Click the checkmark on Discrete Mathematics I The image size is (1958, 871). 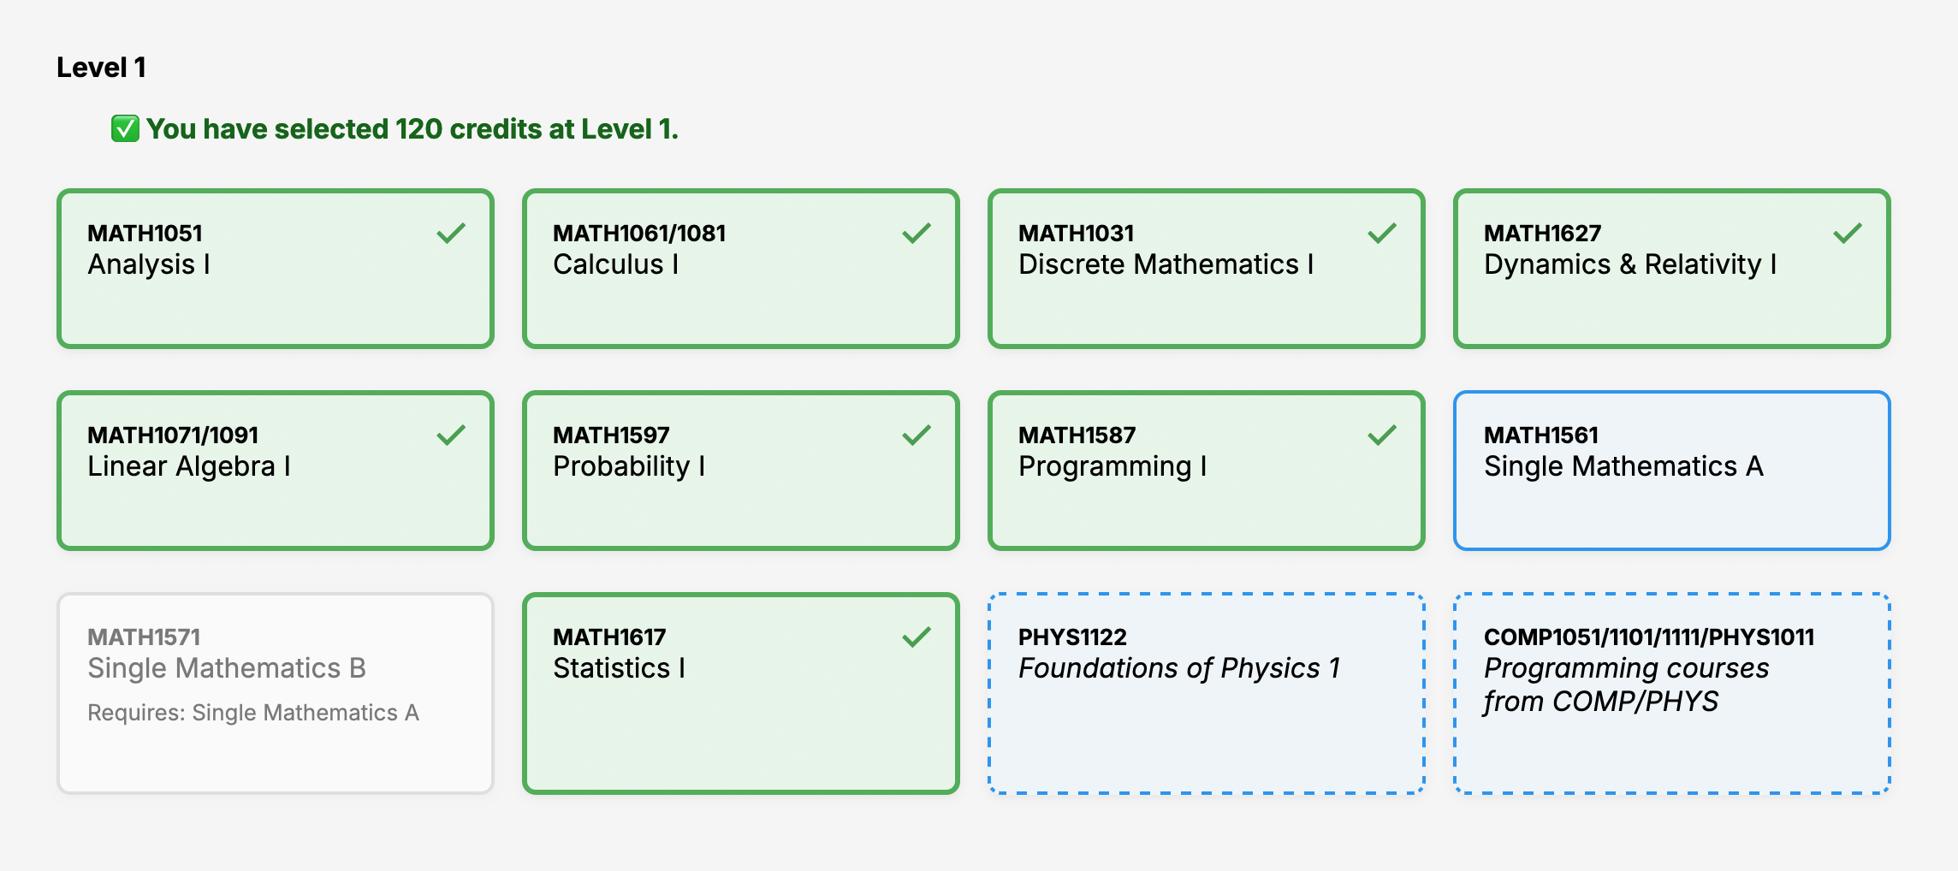click(x=1382, y=234)
